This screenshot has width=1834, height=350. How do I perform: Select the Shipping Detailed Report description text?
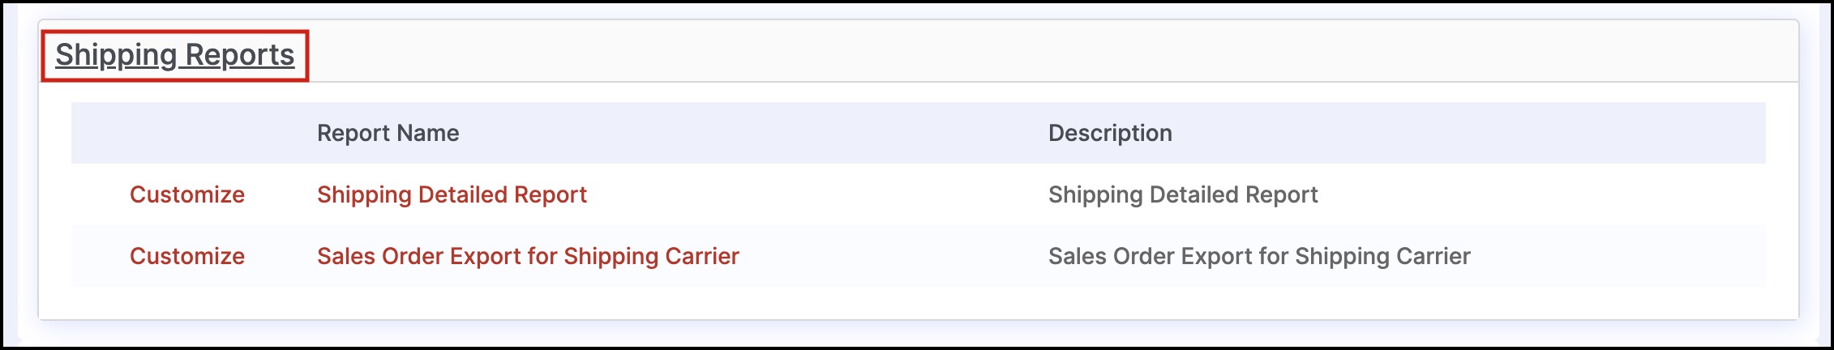tap(1183, 194)
